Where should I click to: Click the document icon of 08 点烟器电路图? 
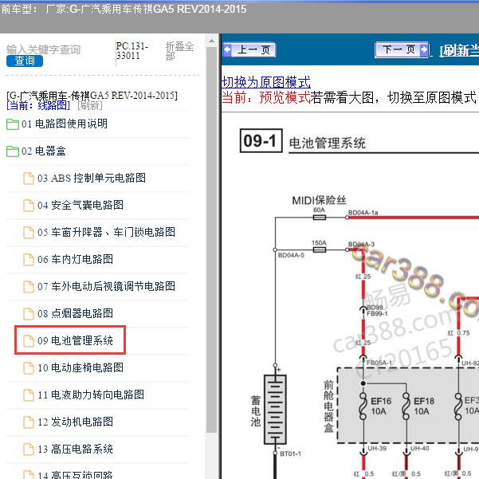point(29,314)
